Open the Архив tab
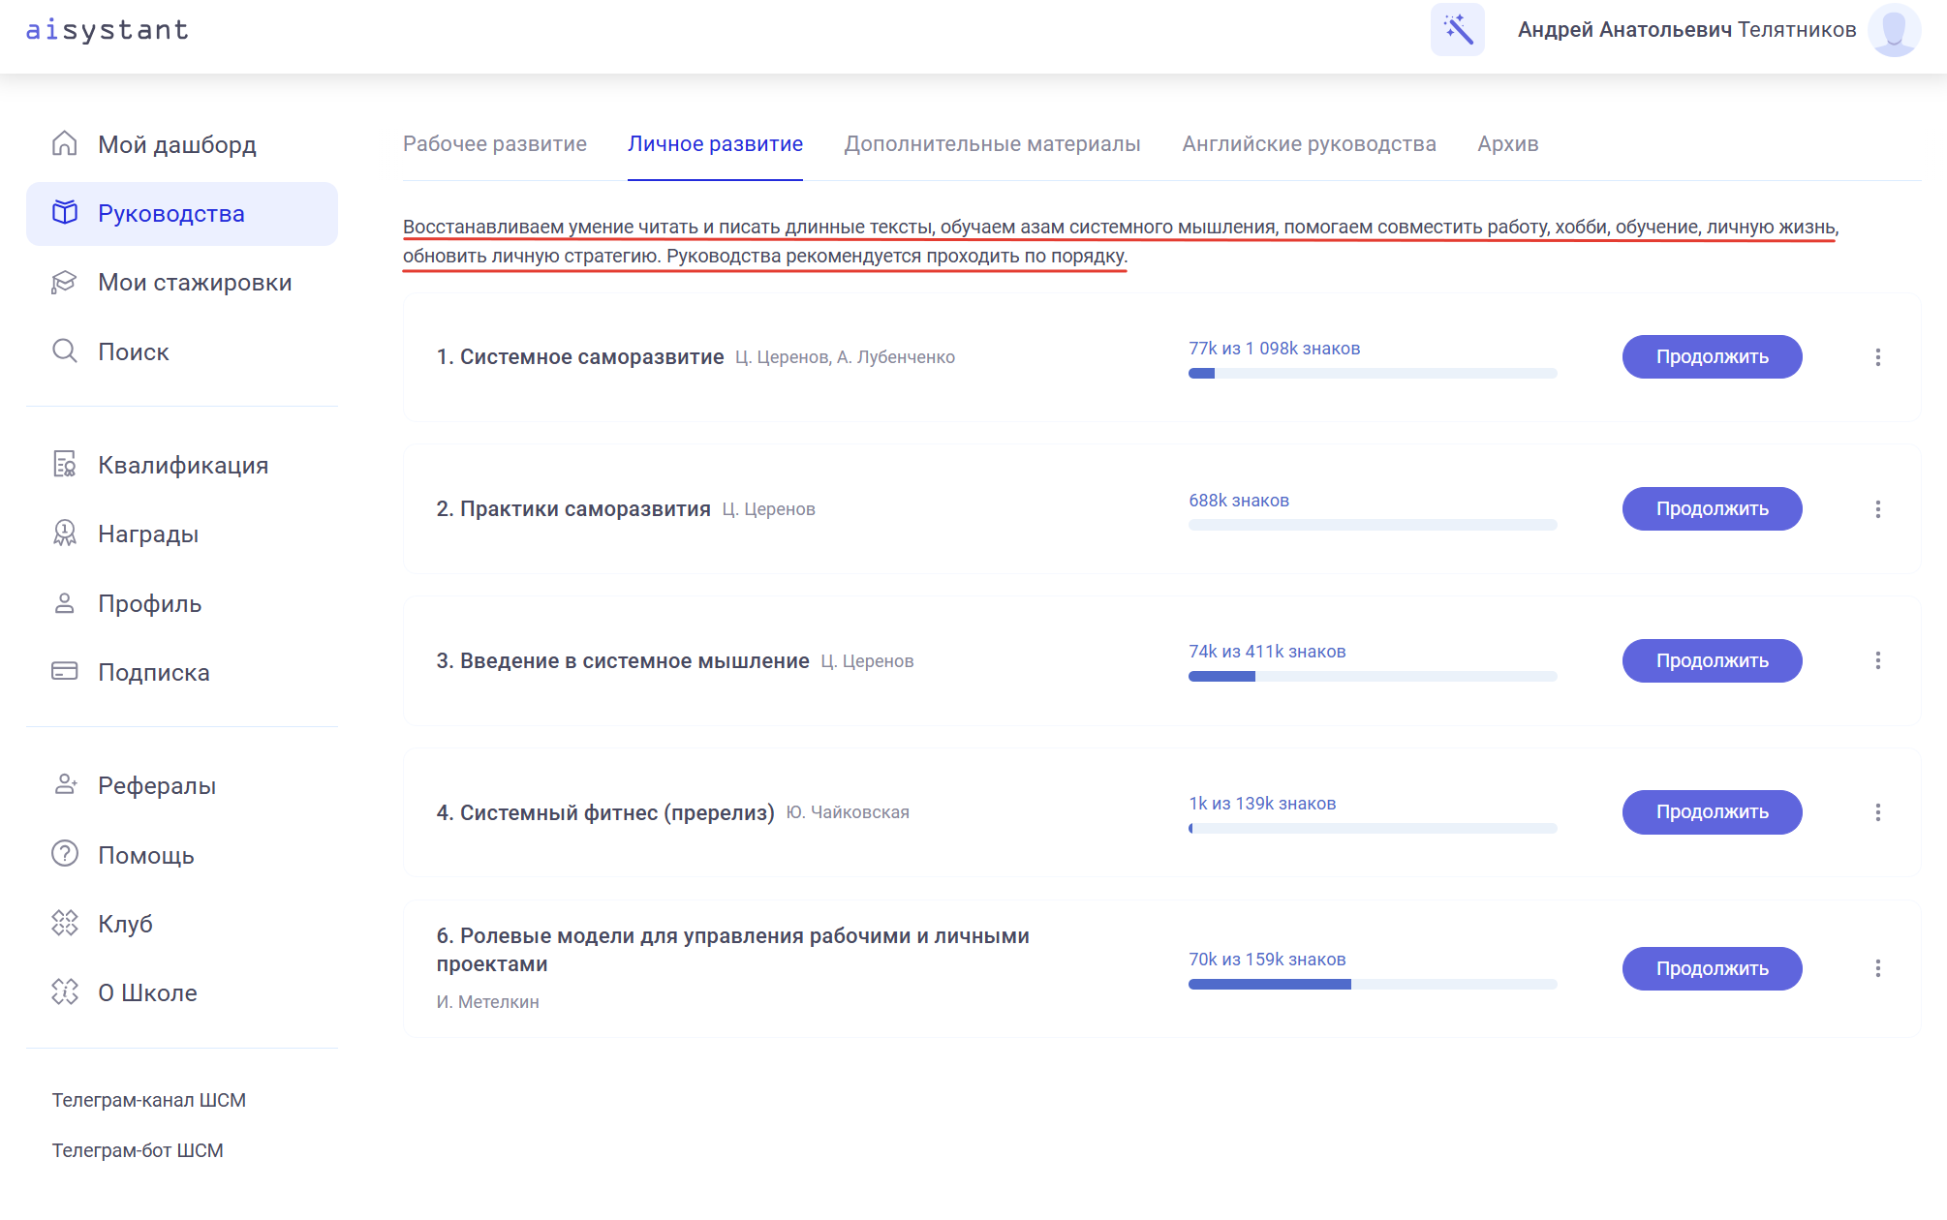Viewport: 1947px width, 1220px height. 1507,144
